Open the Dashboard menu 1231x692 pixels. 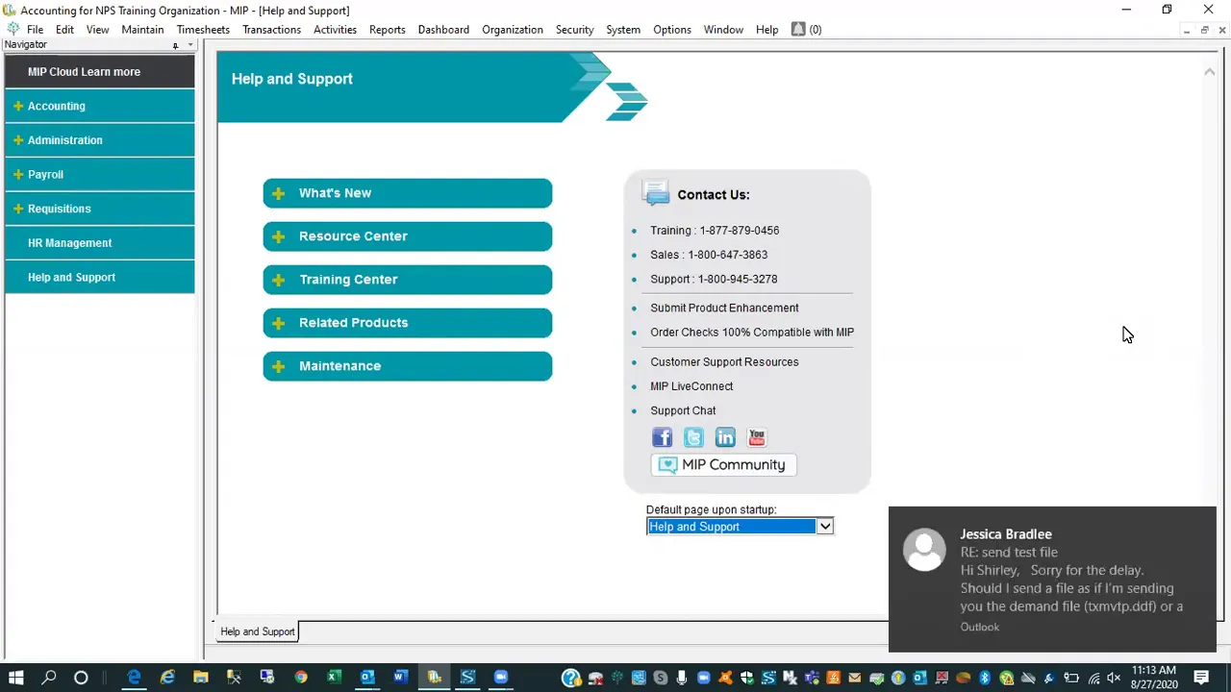pyautogui.click(x=443, y=30)
